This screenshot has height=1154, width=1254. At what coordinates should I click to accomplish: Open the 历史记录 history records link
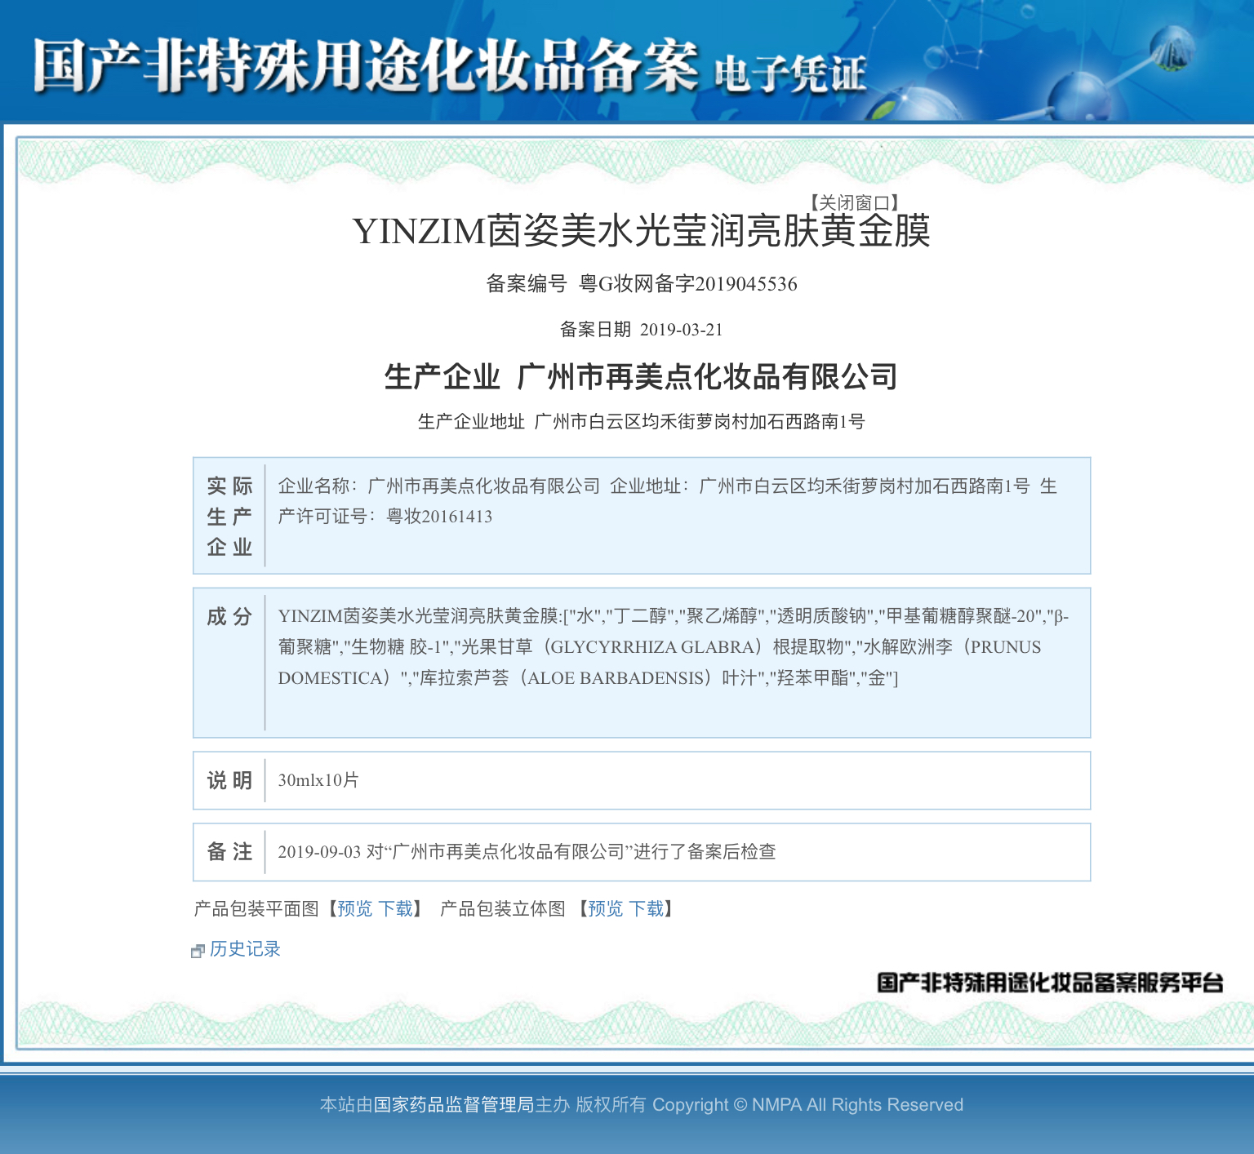tap(245, 948)
